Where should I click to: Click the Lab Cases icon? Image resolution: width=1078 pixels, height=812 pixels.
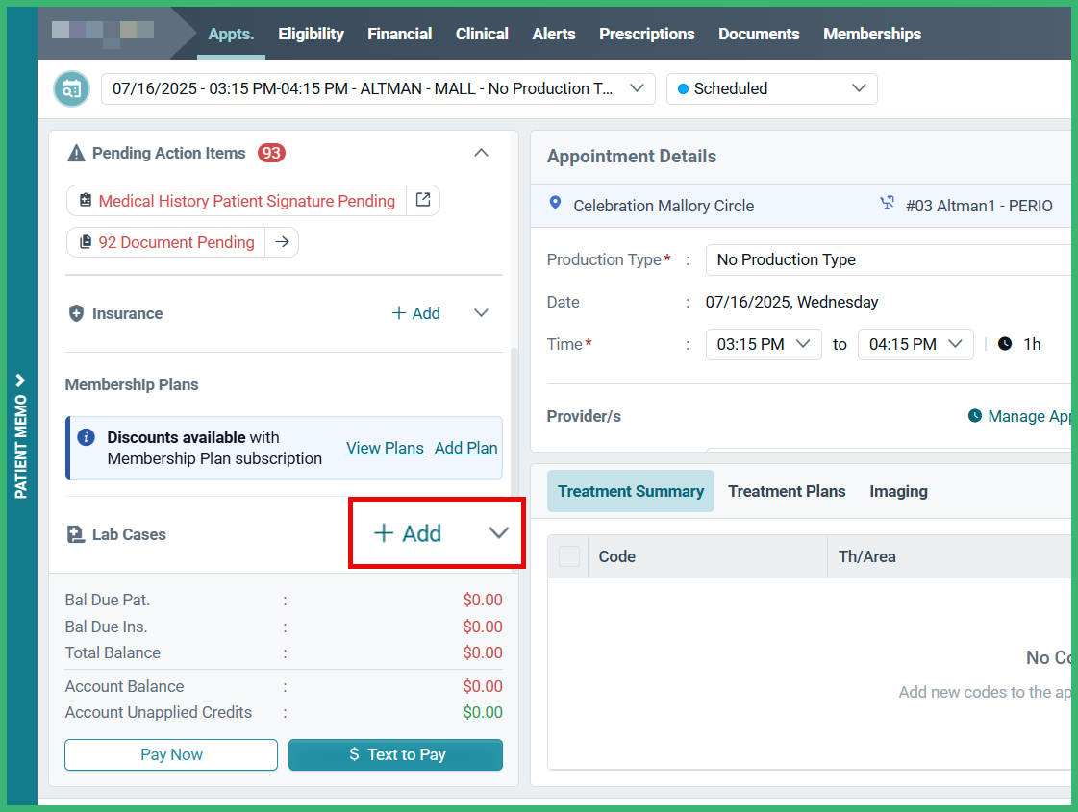click(x=76, y=533)
